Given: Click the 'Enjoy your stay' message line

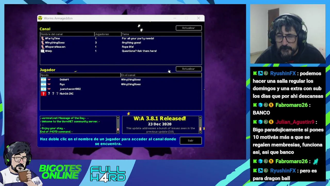Looking at the screenshot, I should click(x=53, y=128).
